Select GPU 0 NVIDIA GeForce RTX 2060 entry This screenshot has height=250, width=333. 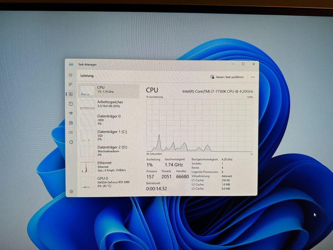click(x=109, y=182)
